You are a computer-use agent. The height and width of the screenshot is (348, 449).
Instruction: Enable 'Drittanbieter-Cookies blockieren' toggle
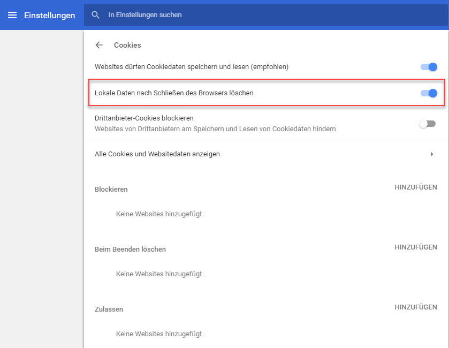(x=427, y=124)
